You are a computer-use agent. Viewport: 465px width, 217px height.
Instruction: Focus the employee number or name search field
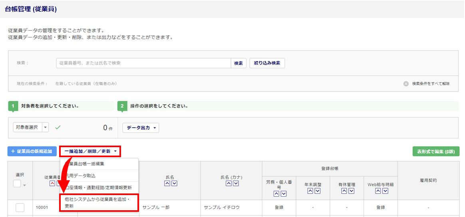tap(143, 63)
